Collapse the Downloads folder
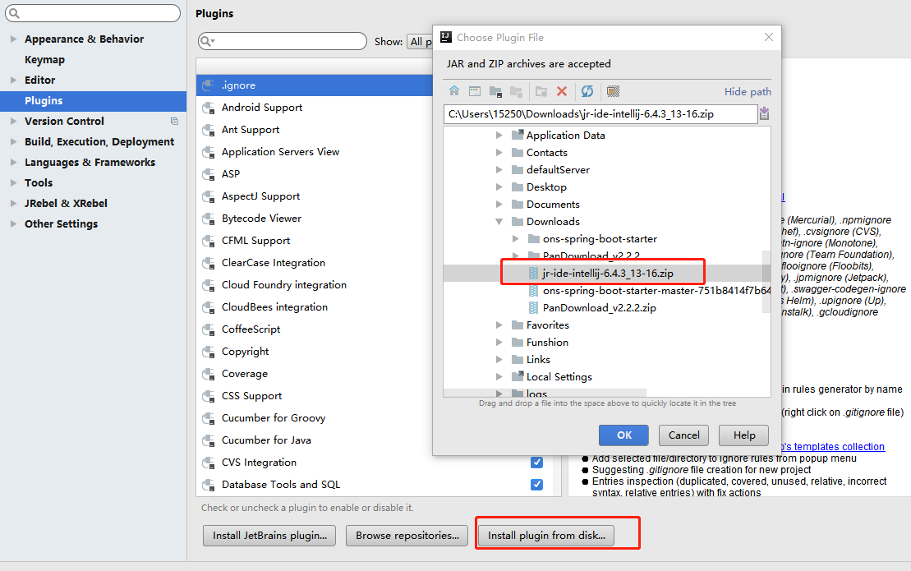Screen dimensions: 911x571 [x=499, y=221]
